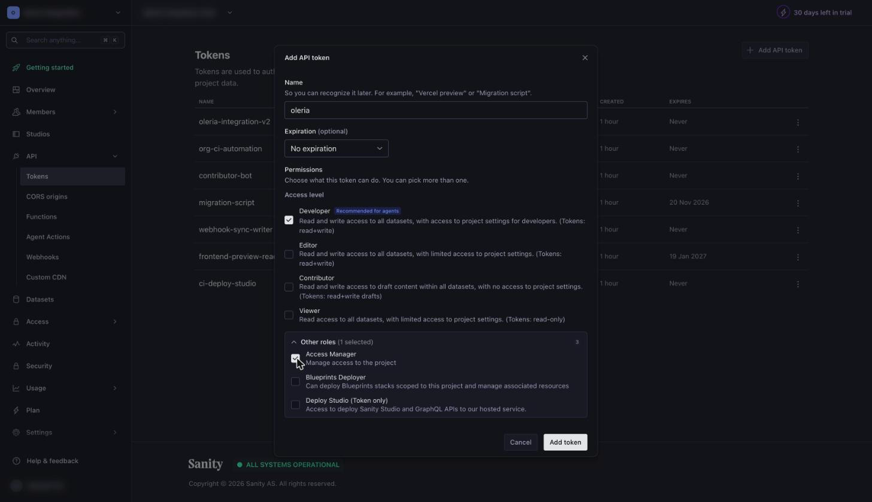872x502 pixels.
Task: Click the Add token button
Action: pos(565,442)
